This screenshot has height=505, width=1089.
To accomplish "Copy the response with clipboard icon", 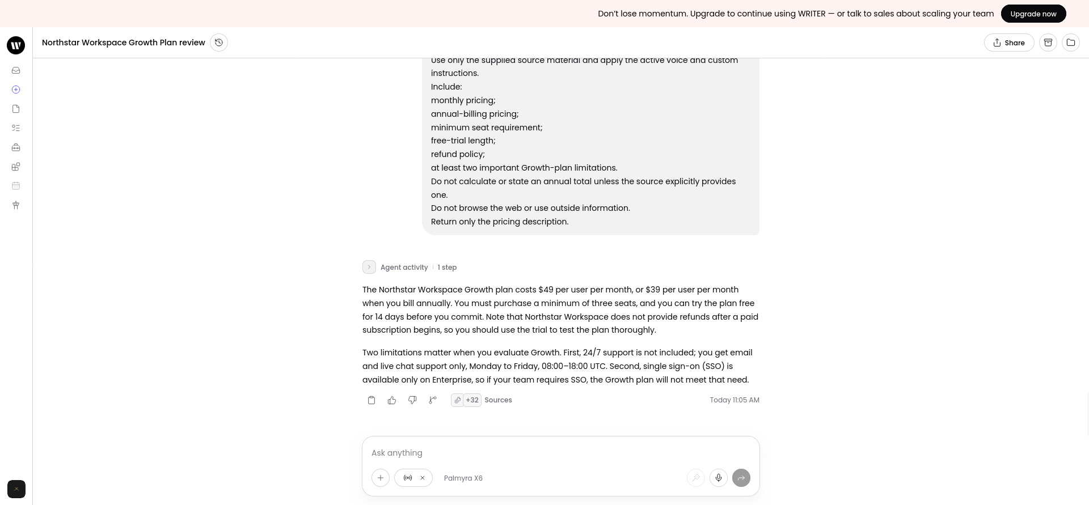I will click(x=372, y=400).
